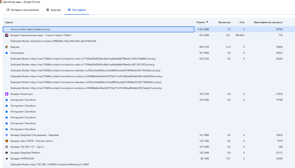
Task: Sort by the Процессор column header
Action: click(x=224, y=22)
